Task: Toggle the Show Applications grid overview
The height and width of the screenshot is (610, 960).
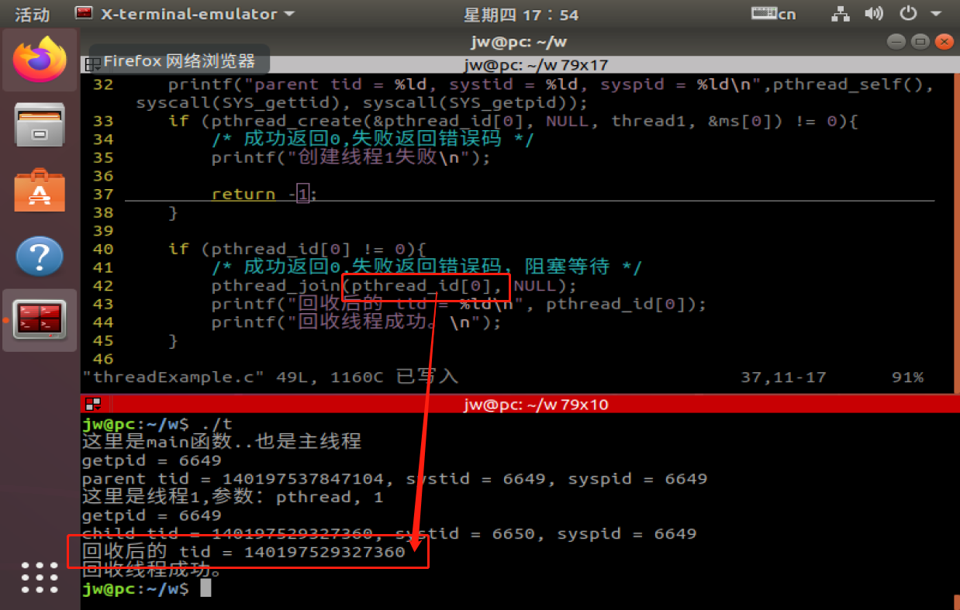Action: point(39,577)
